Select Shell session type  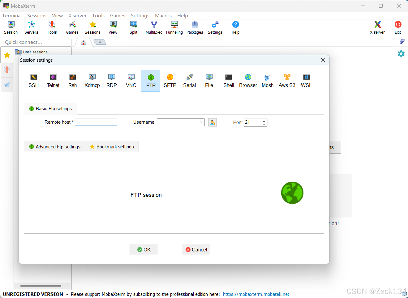(x=229, y=81)
